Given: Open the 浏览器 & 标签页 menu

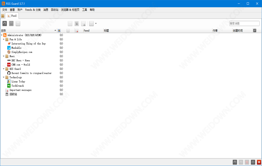Looking at the screenshot, I should (x=70, y=10).
